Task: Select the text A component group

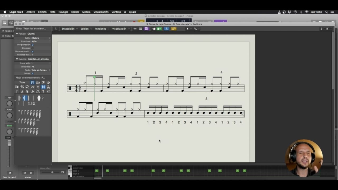Action: [22, 92]
